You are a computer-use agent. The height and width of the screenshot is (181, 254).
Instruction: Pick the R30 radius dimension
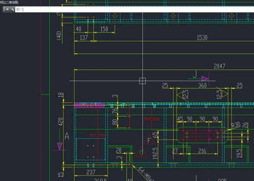[236, 125]
